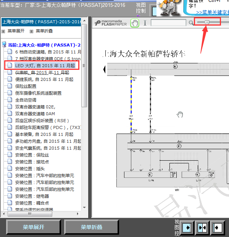Image resolution: width=229 pixels, height=237 pixels.
Task: Click the 菜单展开 icon above the tree
Action: click(3, 31)
